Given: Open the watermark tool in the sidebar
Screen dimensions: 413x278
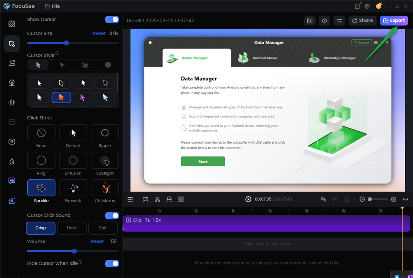Looking at the screenshot, I should [12, 181].
